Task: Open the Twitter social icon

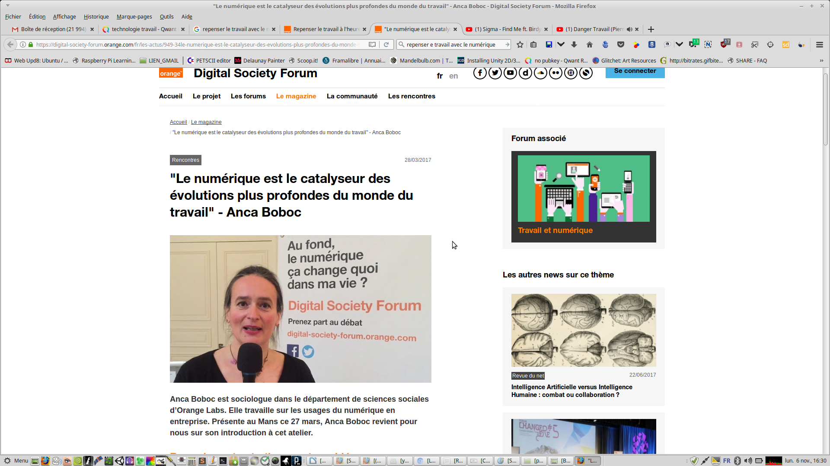Action: pos(495,73)
